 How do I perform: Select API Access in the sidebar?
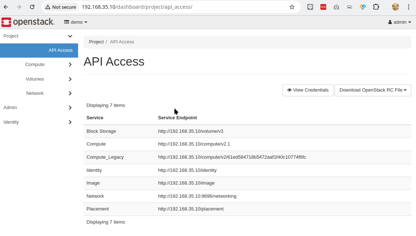coord(39,50)
